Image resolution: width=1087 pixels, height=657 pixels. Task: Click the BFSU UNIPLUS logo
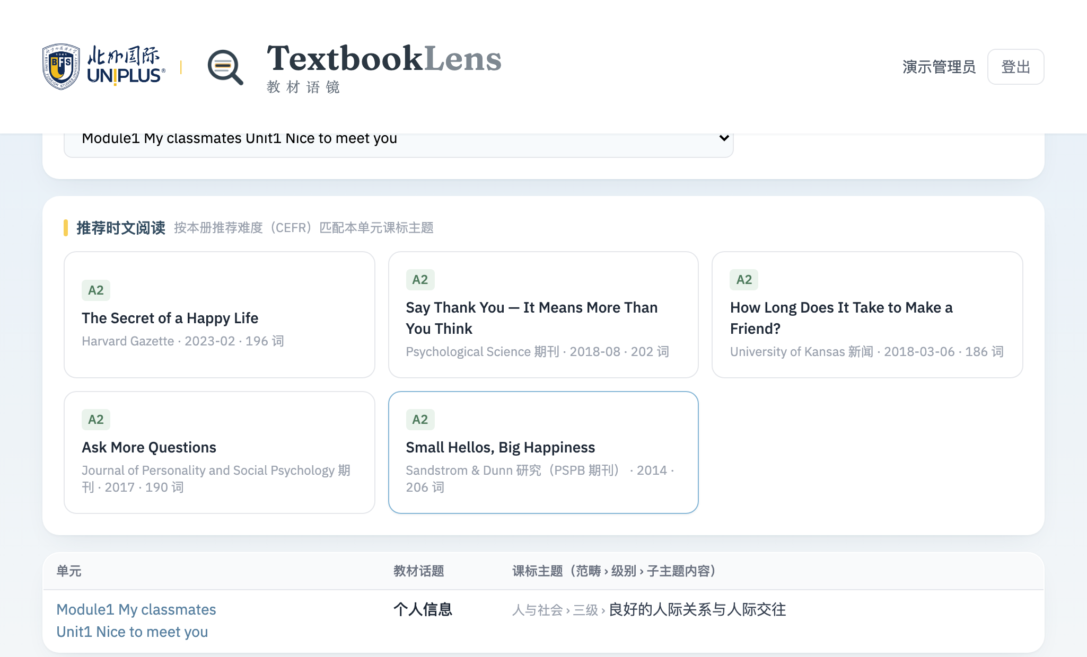[103, 67]
